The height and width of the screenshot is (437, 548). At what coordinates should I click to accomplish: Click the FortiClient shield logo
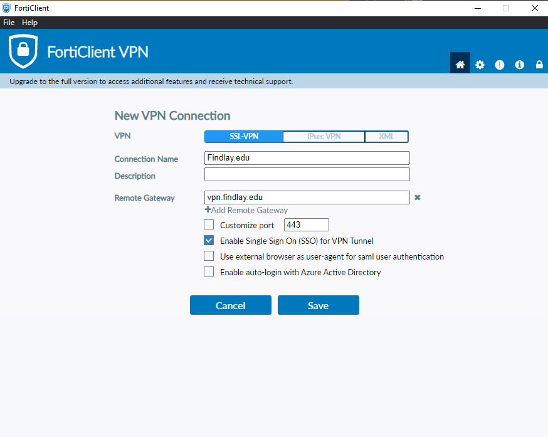point(23,51)
